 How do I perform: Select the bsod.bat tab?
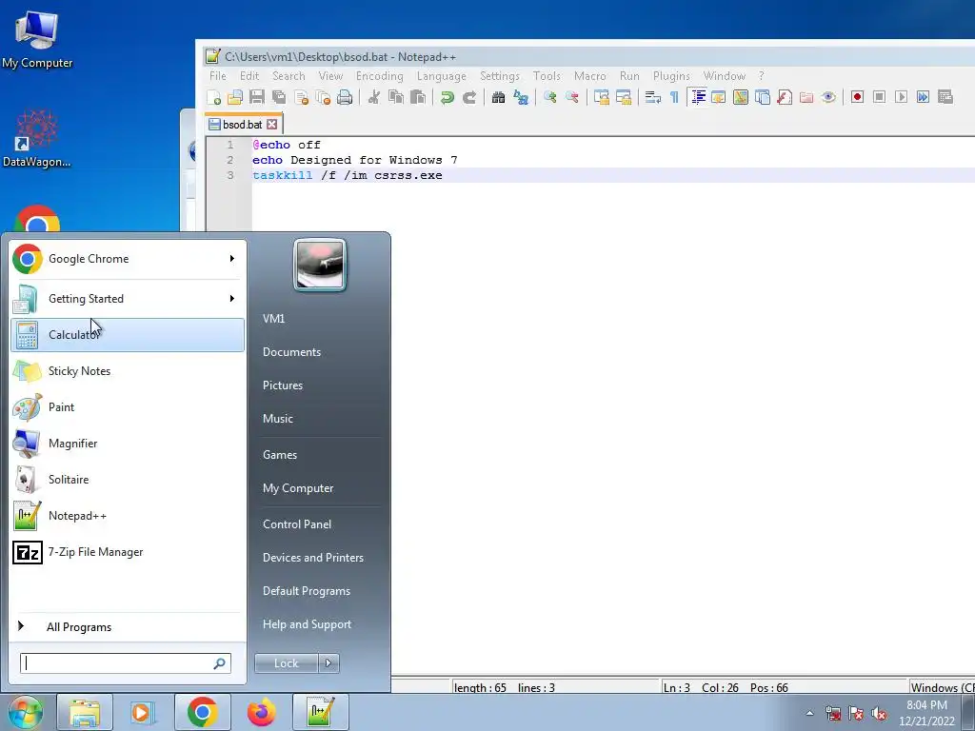(x=242, y=125)
